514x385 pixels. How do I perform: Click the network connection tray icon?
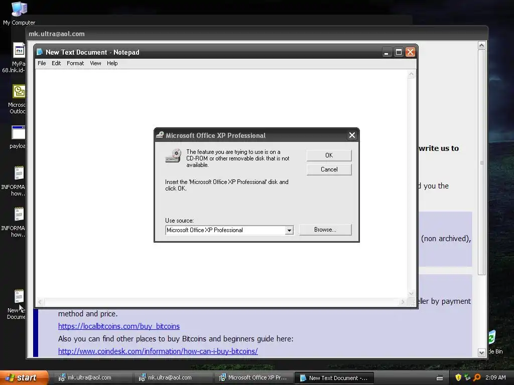pyautogui.click(x=467, y=377)
